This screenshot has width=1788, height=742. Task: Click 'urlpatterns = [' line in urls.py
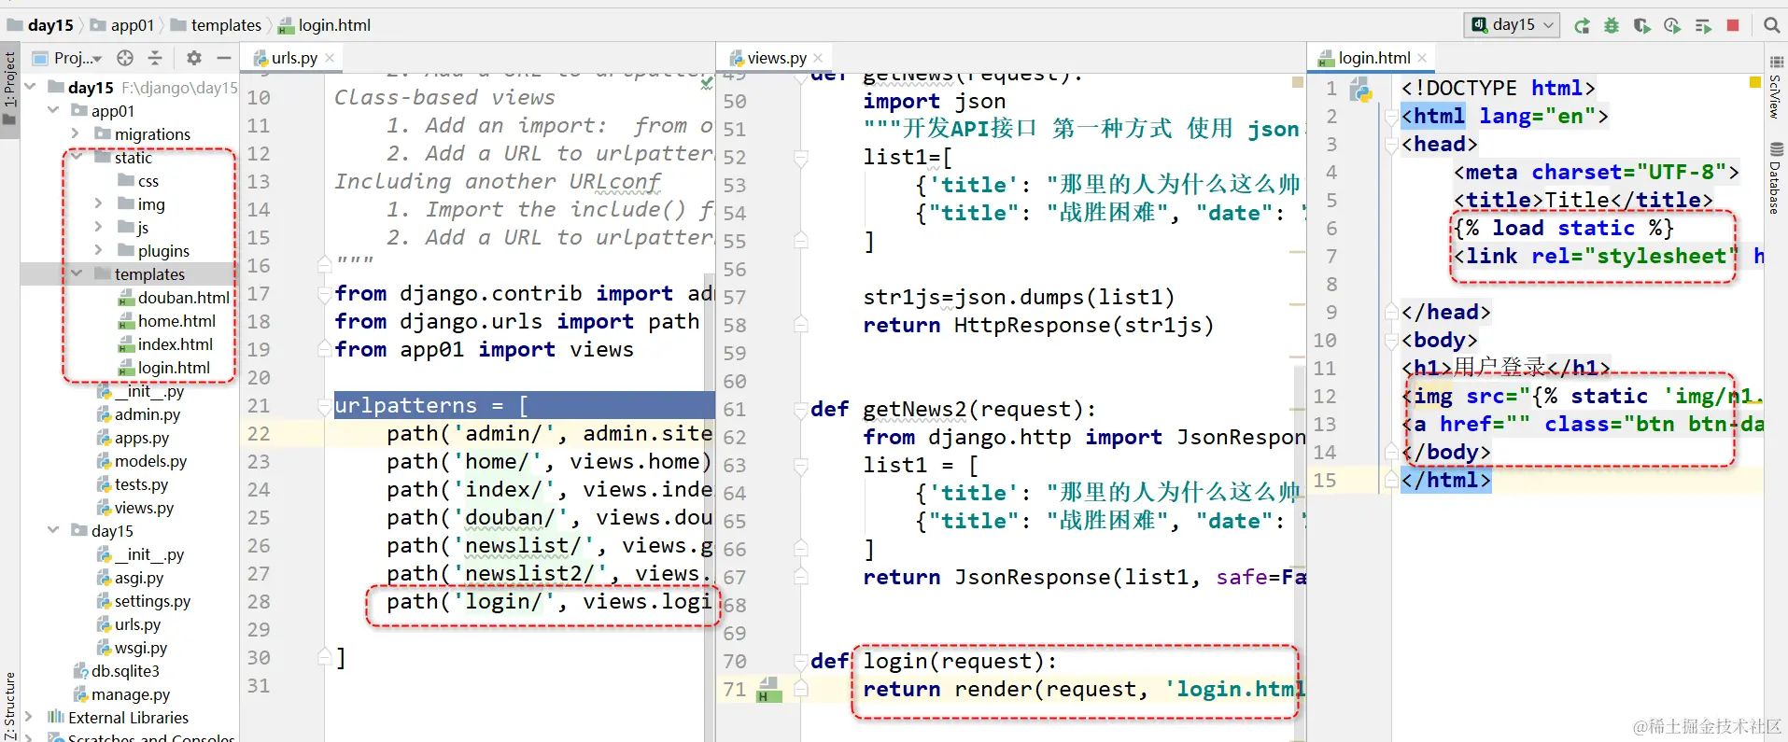[x=431, y=406]
